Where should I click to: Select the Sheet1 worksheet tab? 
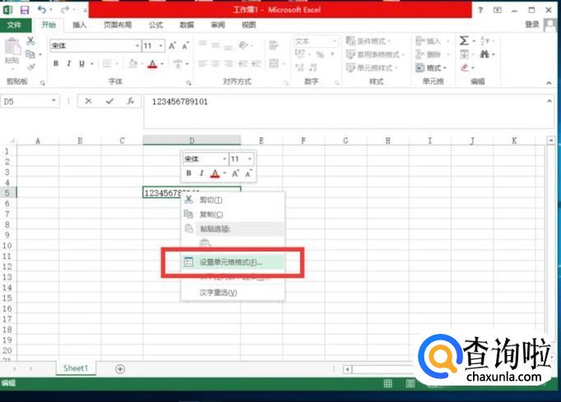(x=76, y=369)
